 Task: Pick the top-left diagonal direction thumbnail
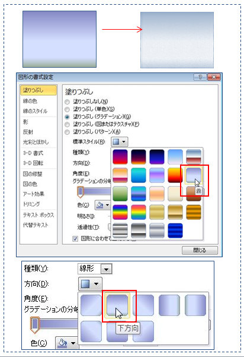pos(91,305)
